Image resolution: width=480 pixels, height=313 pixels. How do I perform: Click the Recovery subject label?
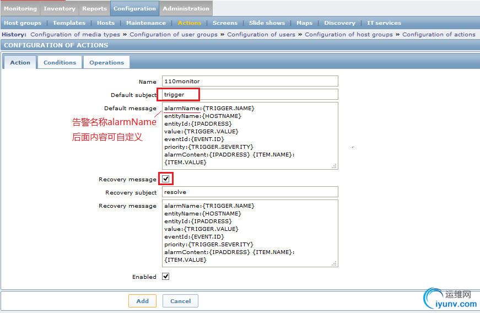131,192
